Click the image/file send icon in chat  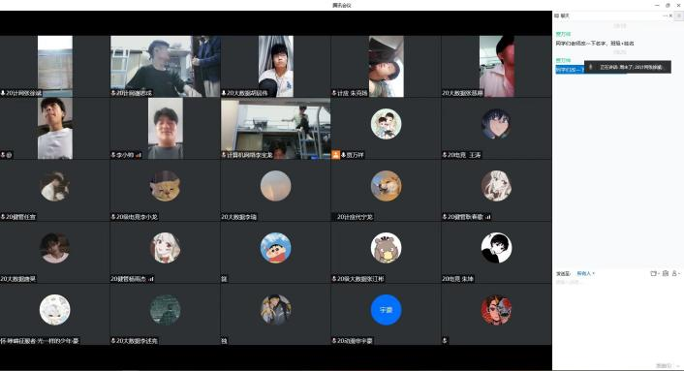666,273
